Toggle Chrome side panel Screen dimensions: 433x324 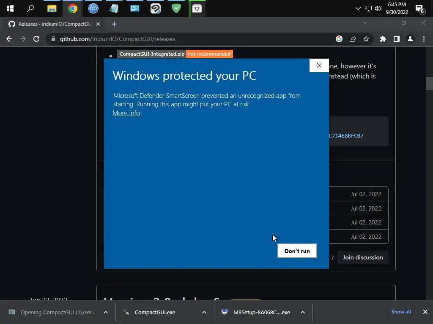click(x=397, y=39)
